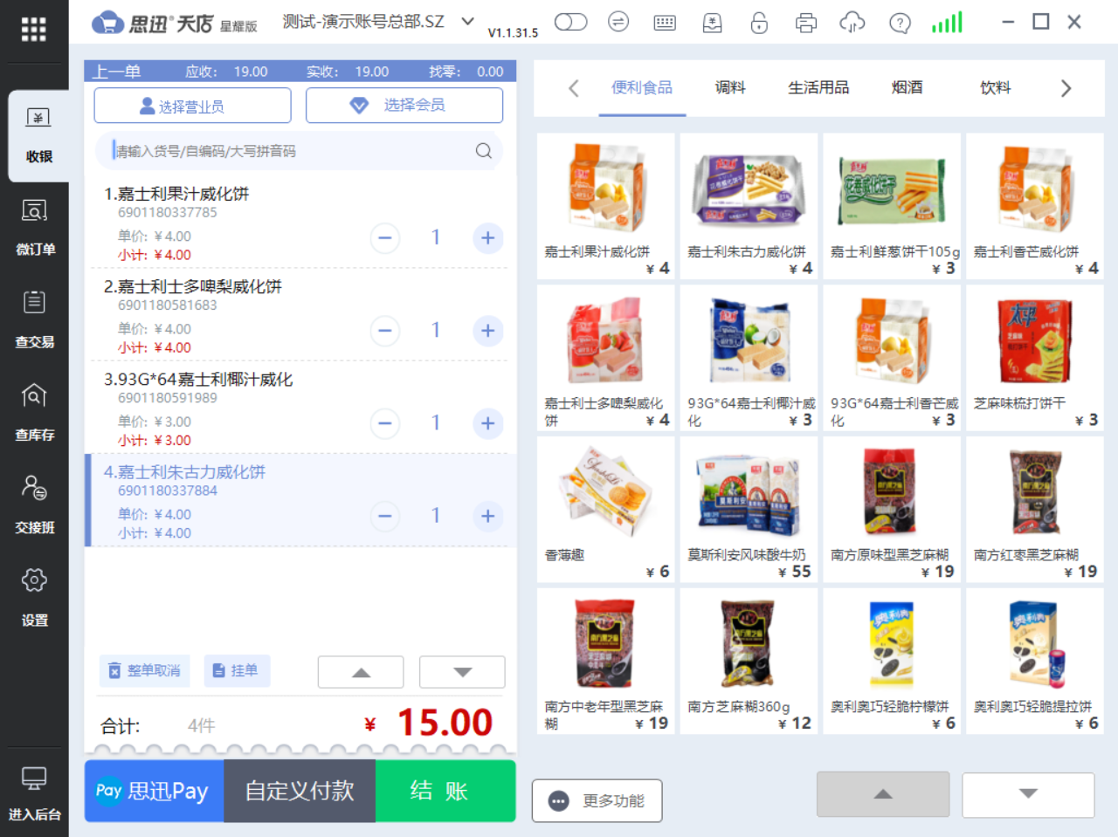Switch to 调料 category tab
Image resolution: width=1118 pixels, height=837 pixels.
(x=730, y=87)
